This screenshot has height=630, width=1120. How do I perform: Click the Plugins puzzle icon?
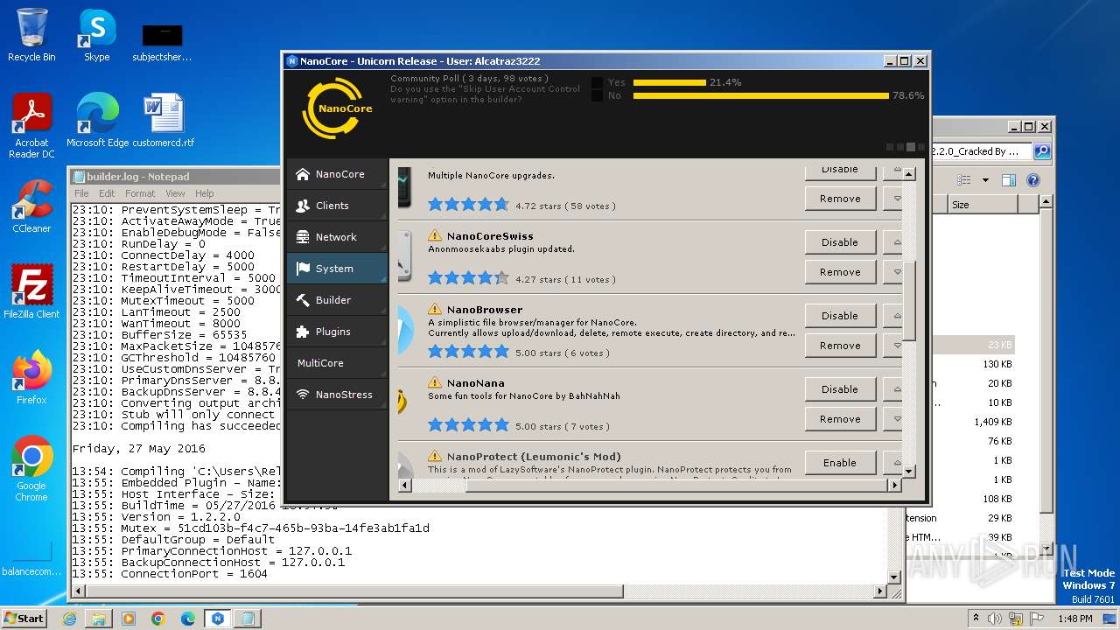303,332
